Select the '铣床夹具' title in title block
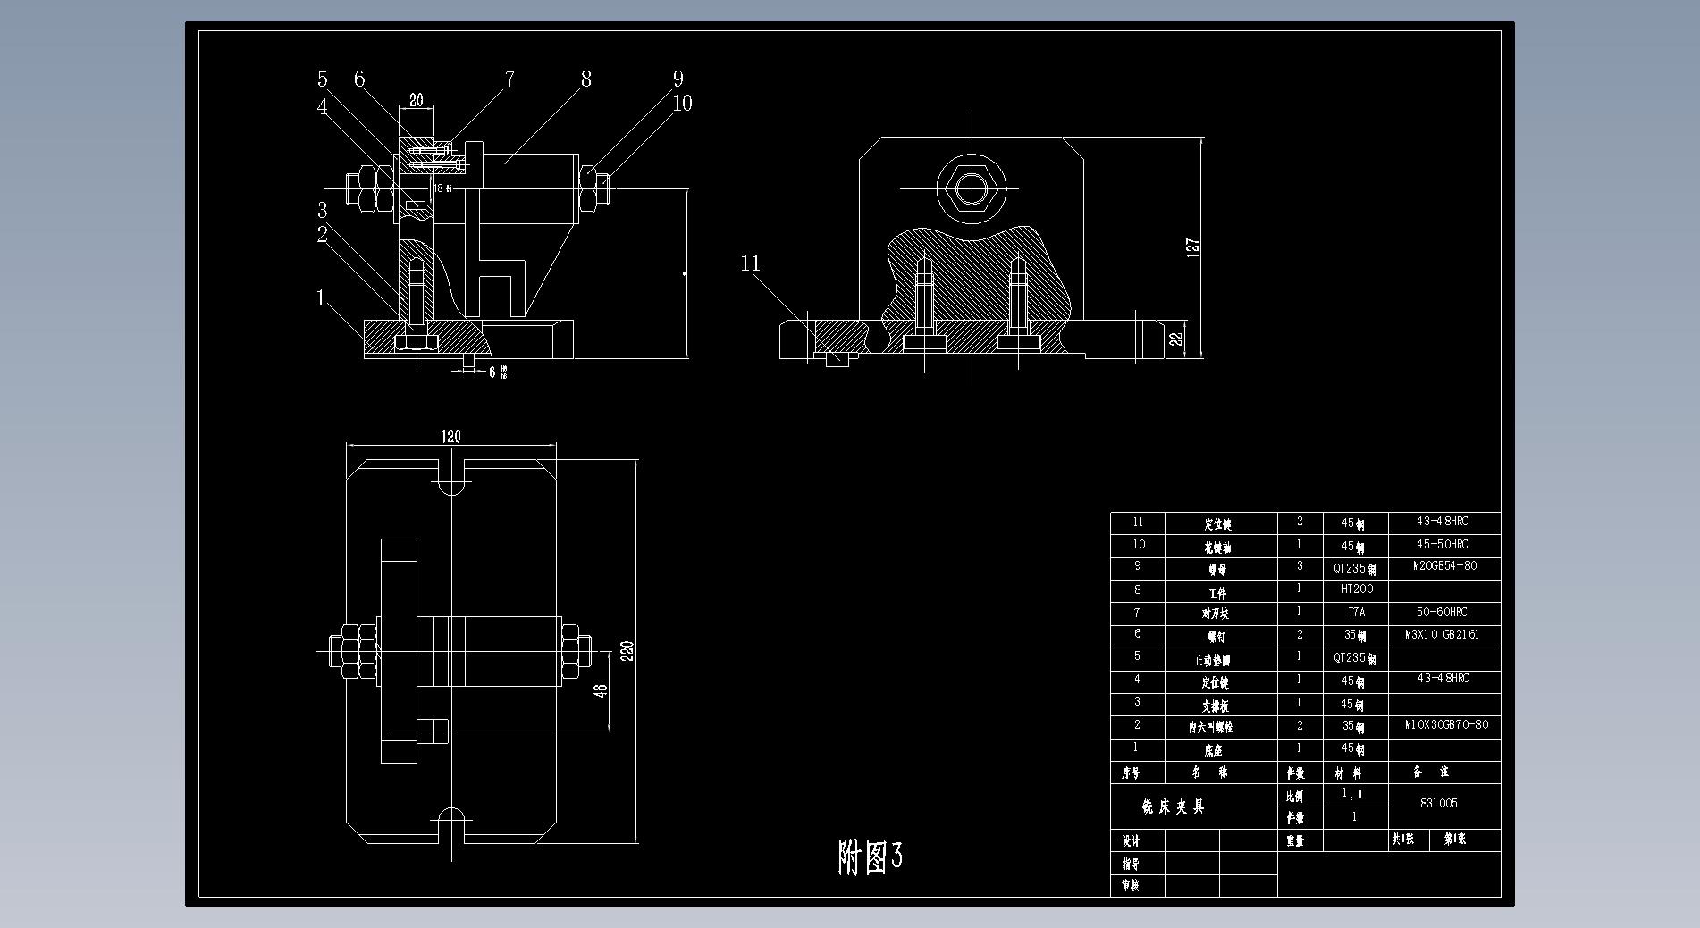Image resolution: width=1700 pixels, height=928 pixels. click(1174, 807)
